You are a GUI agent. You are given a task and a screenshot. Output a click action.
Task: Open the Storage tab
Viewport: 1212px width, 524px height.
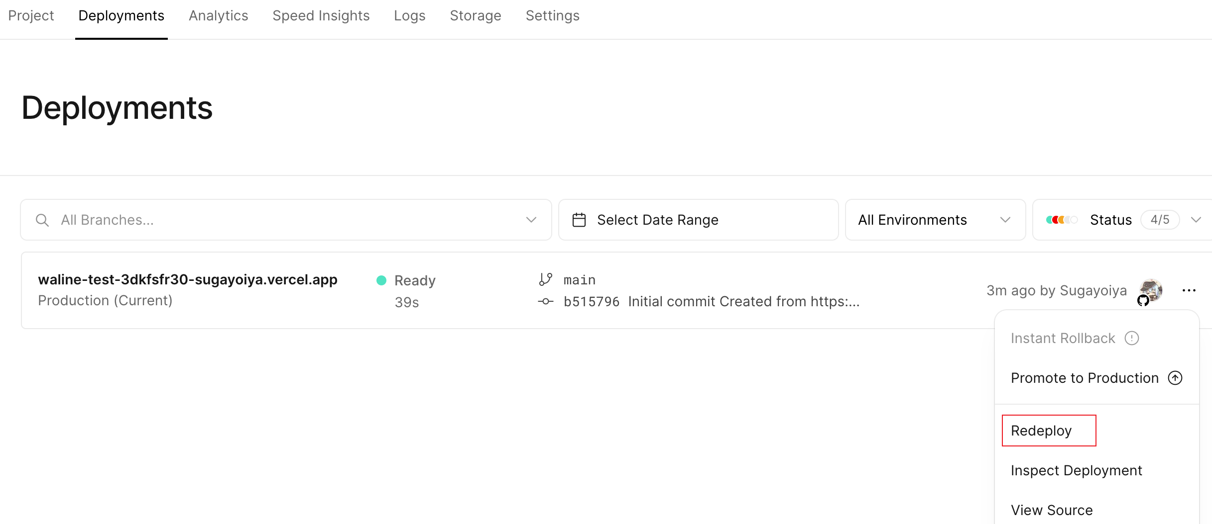coord(476,16)
